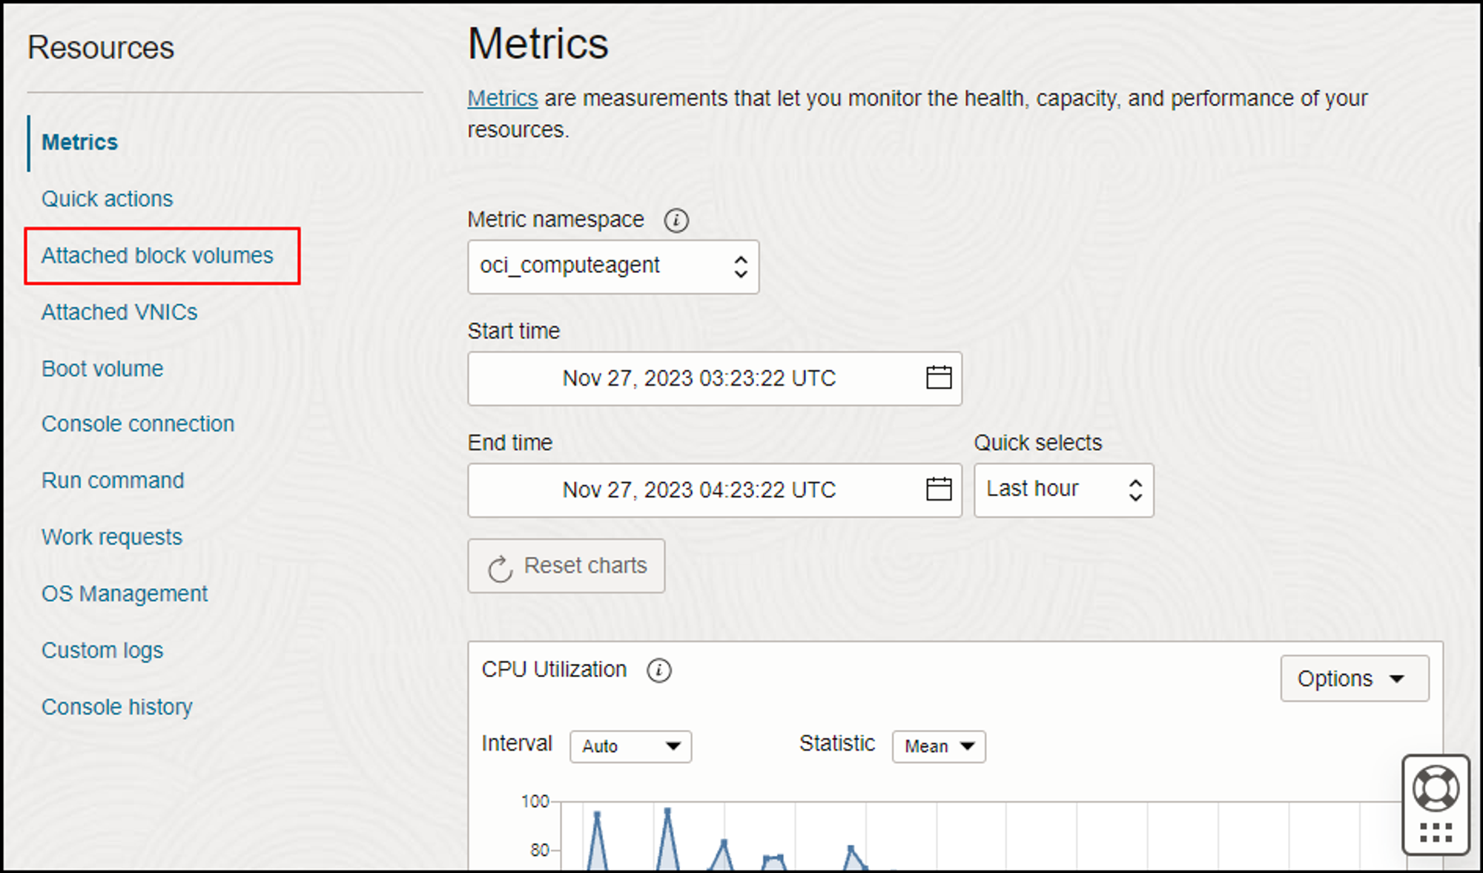Click the grid dots below the help icon
The image size is (1483, 873).
tap(1436, 833)
